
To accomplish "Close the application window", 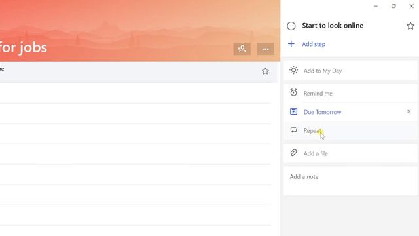I will (412, 6).
